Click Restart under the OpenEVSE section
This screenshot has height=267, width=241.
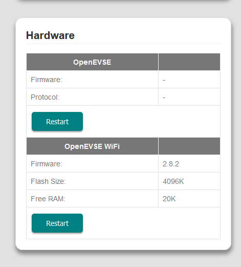(57, 122)
